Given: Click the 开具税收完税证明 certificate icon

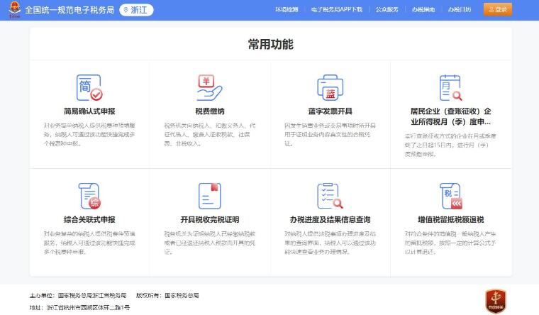Looking at the screenshot, I should [209, 195].
